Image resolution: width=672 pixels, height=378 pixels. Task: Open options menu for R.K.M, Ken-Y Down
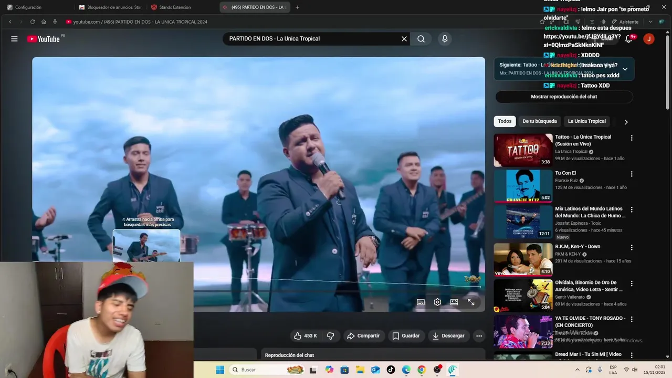[x=632, y=247]
